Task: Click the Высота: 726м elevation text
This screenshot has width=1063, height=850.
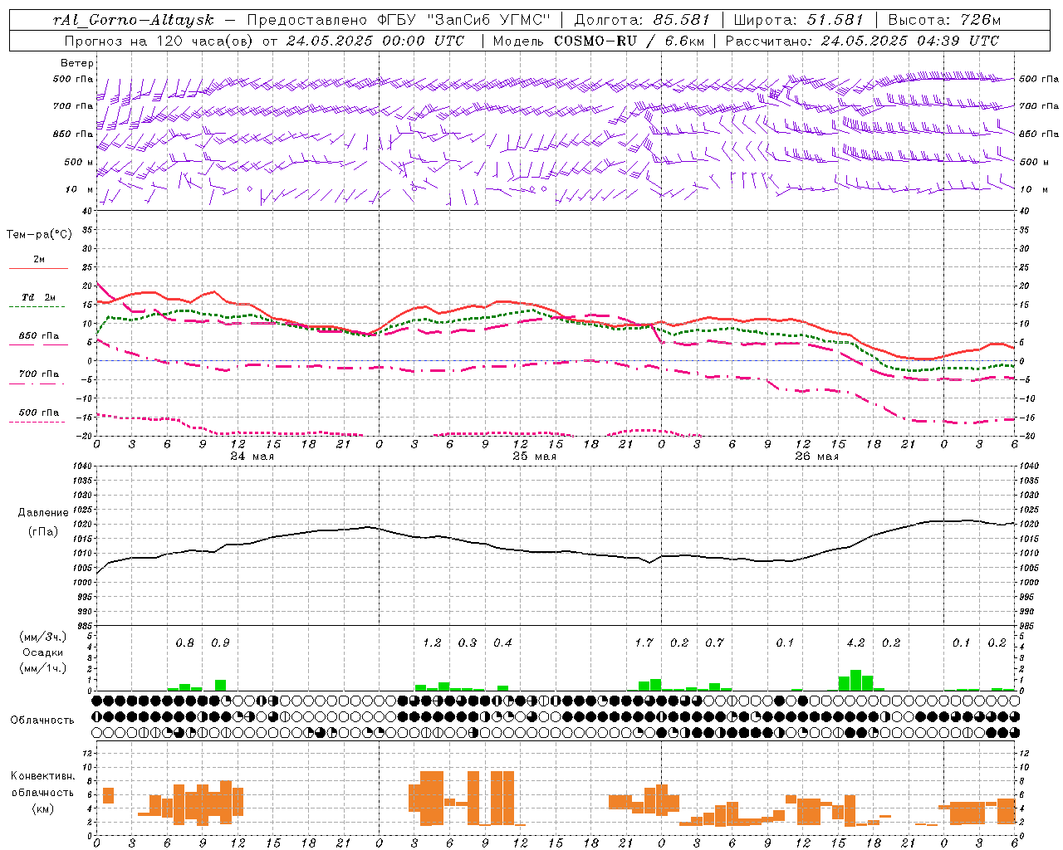Action: [x=944, y=20]
